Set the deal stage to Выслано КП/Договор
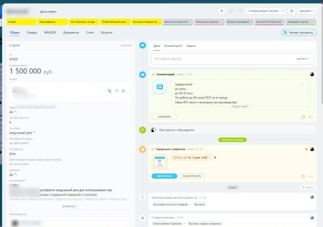 [x=270, y=22]
